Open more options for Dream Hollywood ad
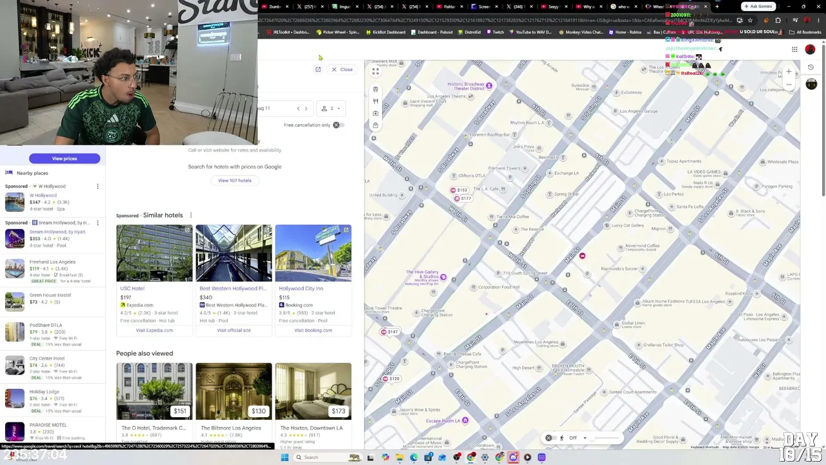Image resolution: width=826 pixels, height=465 pixels. (x=97, y=223)
